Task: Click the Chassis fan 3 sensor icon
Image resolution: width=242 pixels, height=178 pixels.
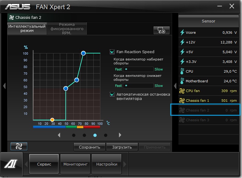Action: pyautogui.click(x=182, y=120)
